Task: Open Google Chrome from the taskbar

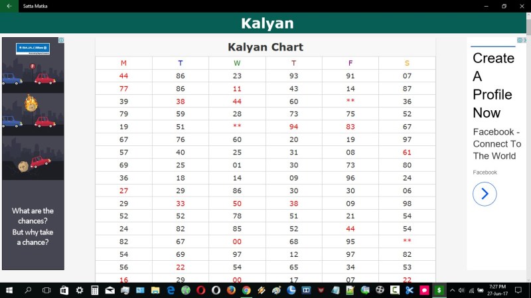Action: point(246,290)
